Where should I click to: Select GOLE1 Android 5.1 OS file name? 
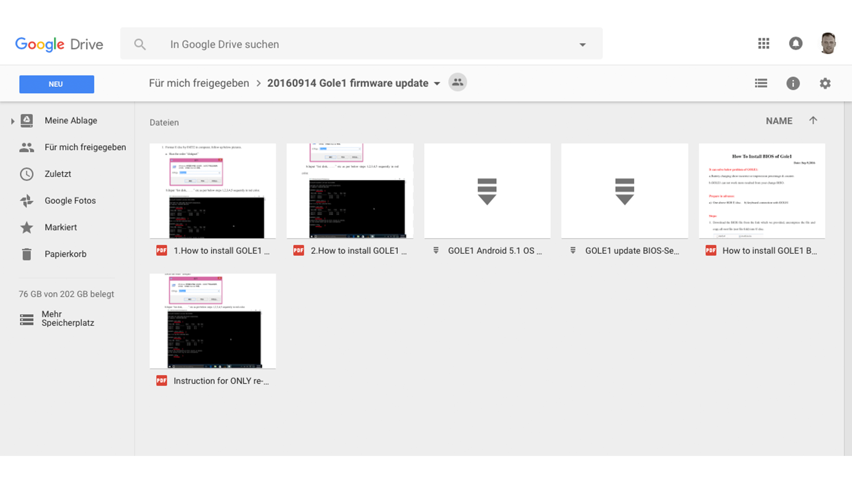point(495,251)
